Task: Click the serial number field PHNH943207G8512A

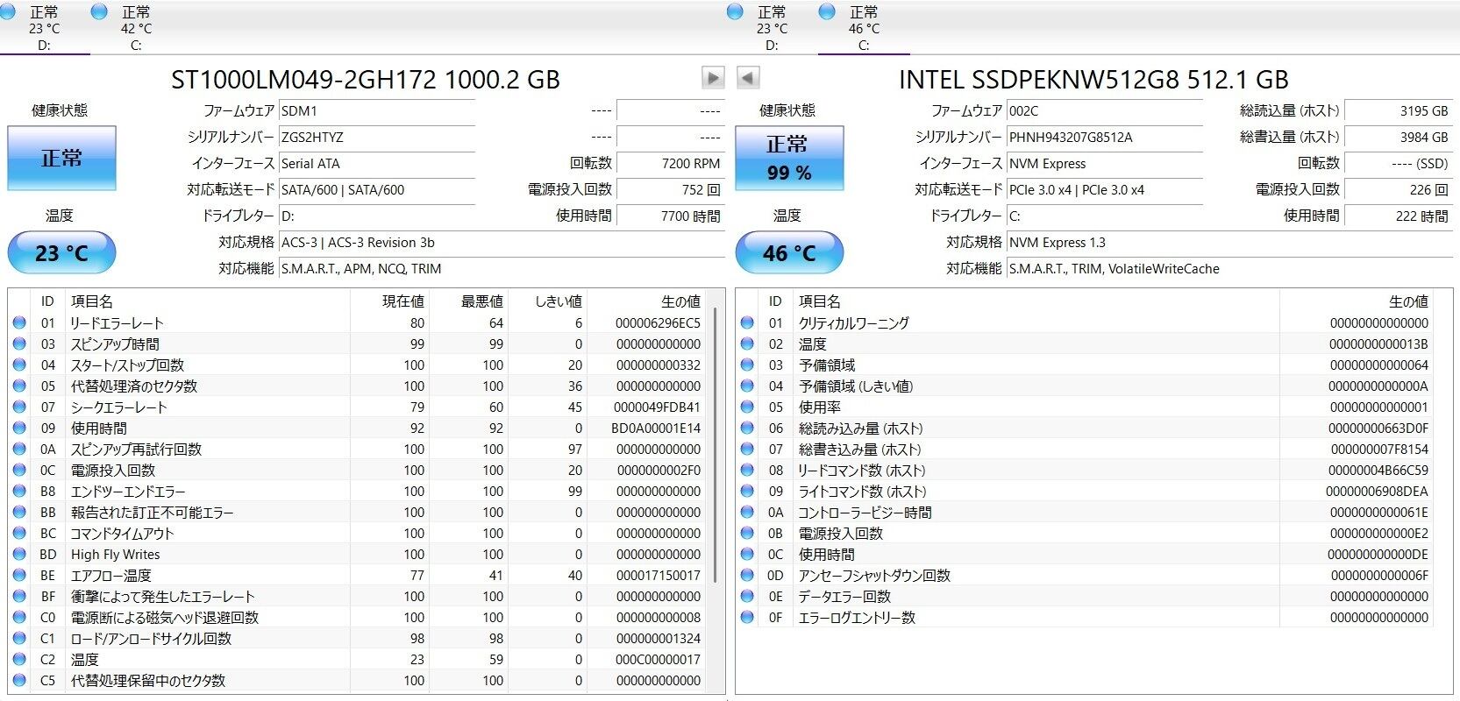Action: [1104, 138]
